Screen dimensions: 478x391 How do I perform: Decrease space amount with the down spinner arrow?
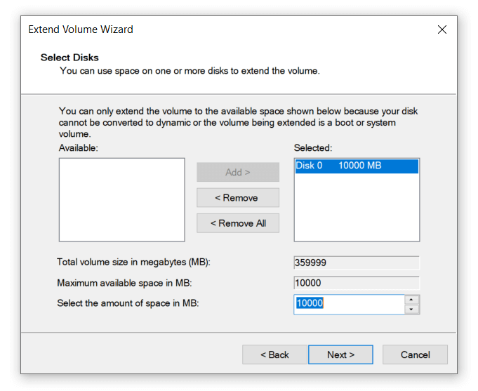pos(412,309)
